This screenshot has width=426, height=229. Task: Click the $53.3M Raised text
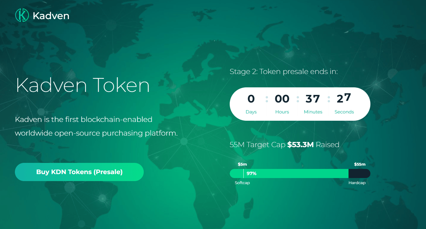(313, 145)
